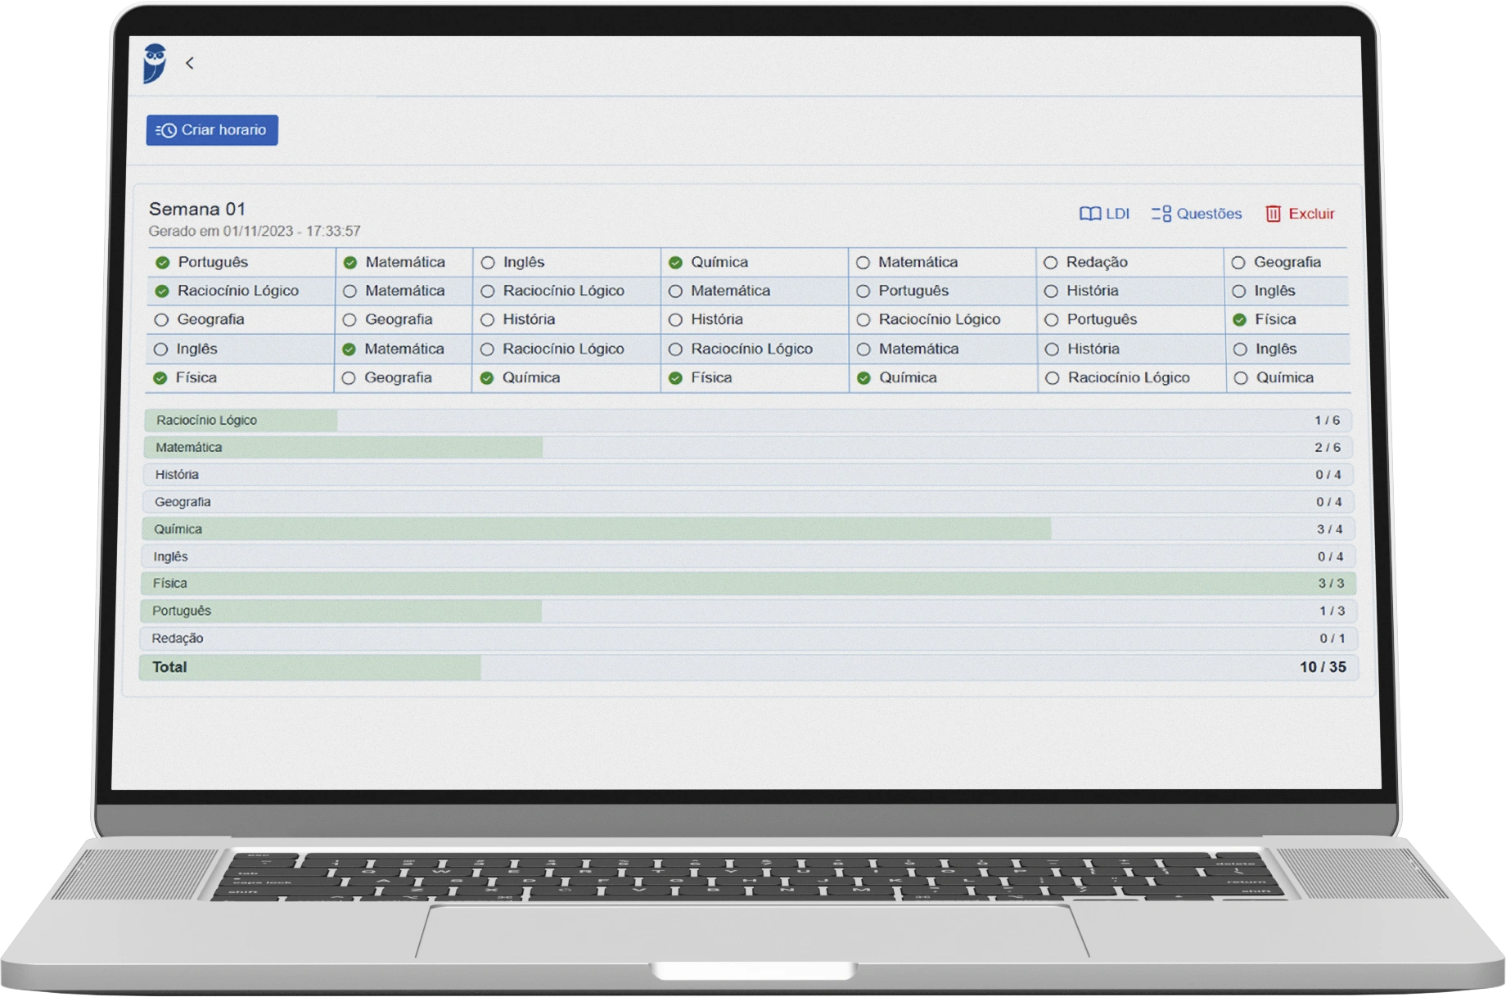The image size is (1506, 997).
Task: Open the Questões link
Action: click(x=1208, y=214)
